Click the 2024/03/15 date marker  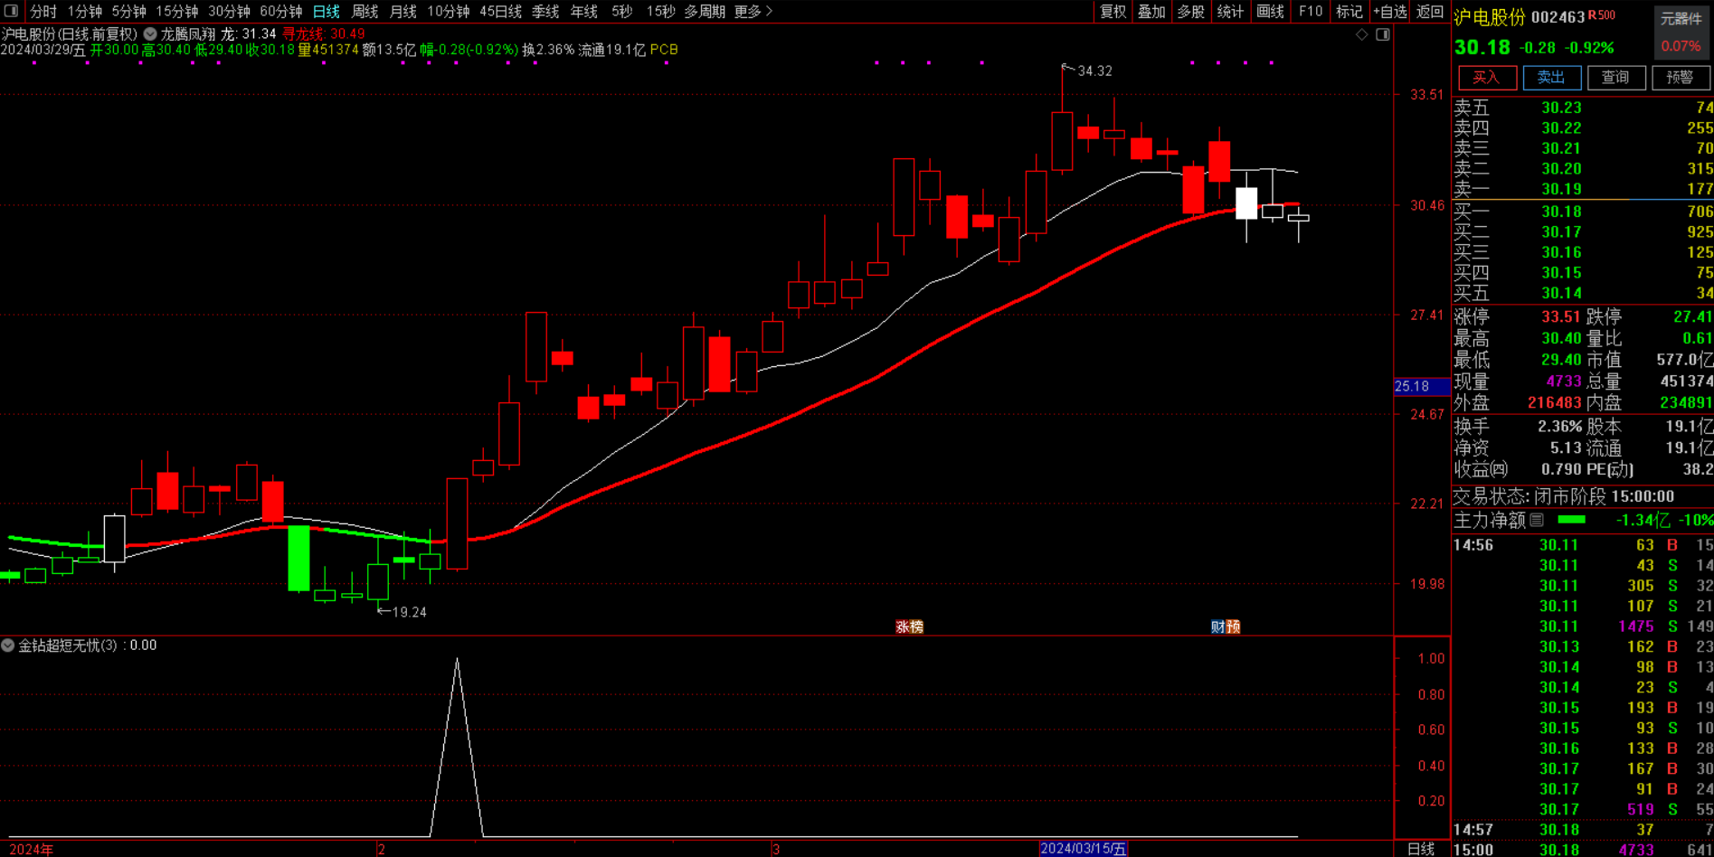coord(1084,849)
